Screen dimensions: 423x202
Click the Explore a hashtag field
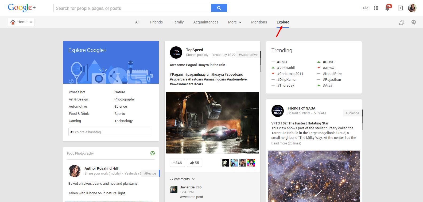click(109, 132)
